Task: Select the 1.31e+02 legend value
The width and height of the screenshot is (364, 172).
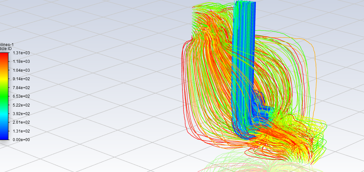Action: (21, 131)
